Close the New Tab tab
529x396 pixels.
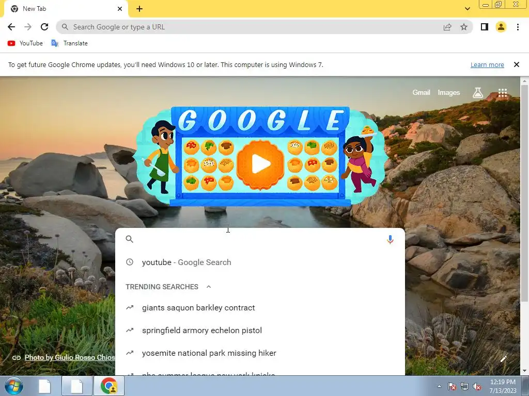tap(120, 9)
